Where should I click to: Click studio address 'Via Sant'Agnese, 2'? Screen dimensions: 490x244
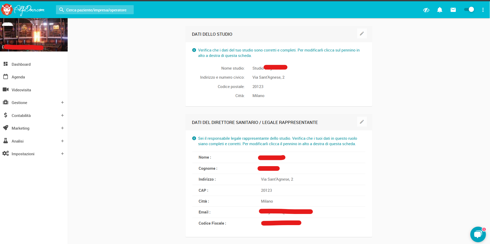(x=268, y=77)
